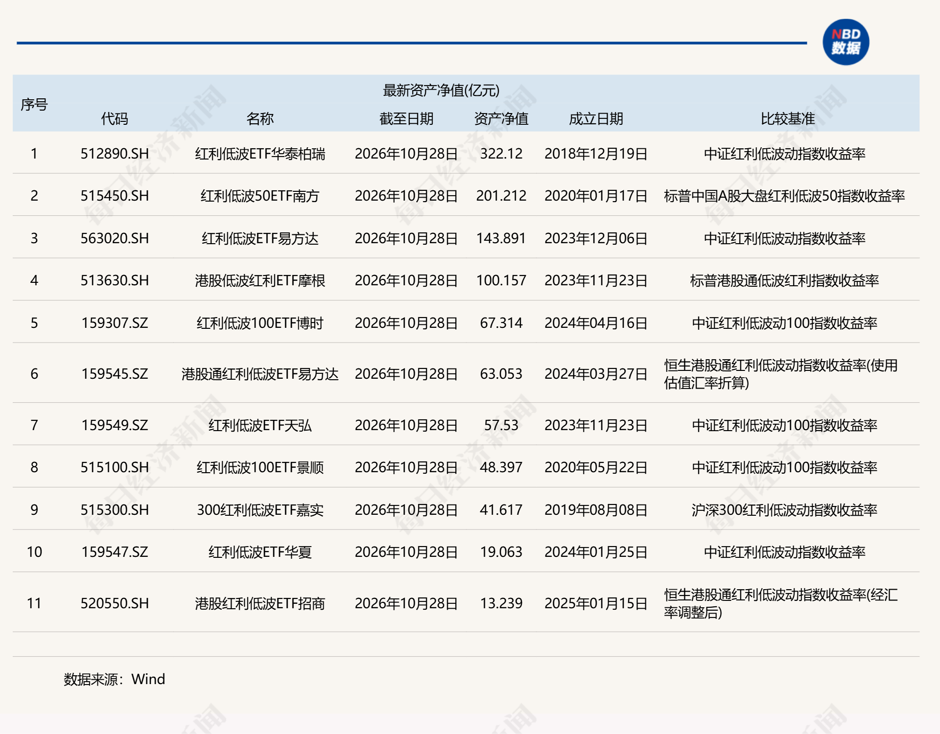The height and width of the screenshot is (734, 940).
Task: Select benchmark 沪深300红利低波动指数收益率
Action: [784, 510]
